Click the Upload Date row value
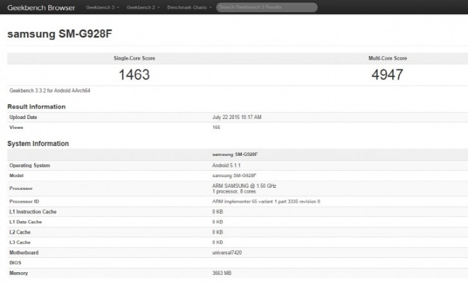The width and height of the screenshot is (468, 282). pos(237,117)
